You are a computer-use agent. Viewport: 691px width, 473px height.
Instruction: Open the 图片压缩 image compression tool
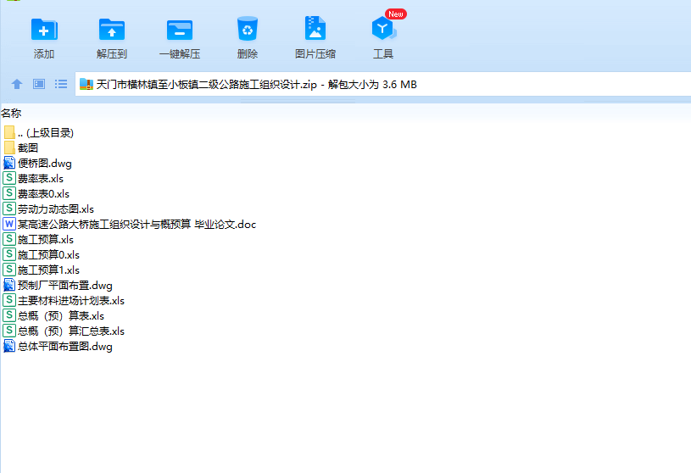tap(315, 28)
